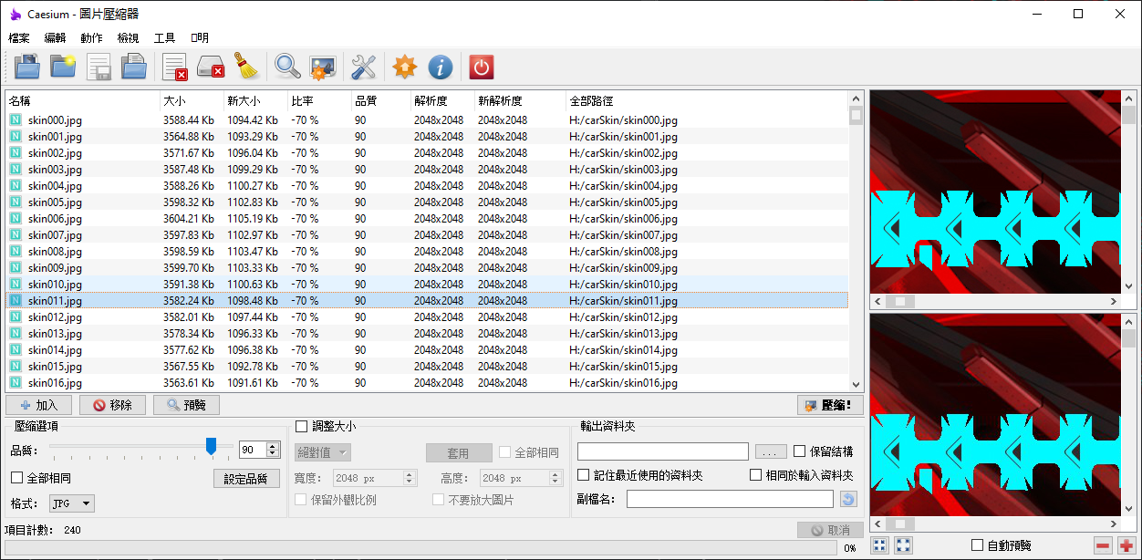1142x560 pixels.
Task: Click the red minus zoom out icon
Action: [x=1103, y=545]
